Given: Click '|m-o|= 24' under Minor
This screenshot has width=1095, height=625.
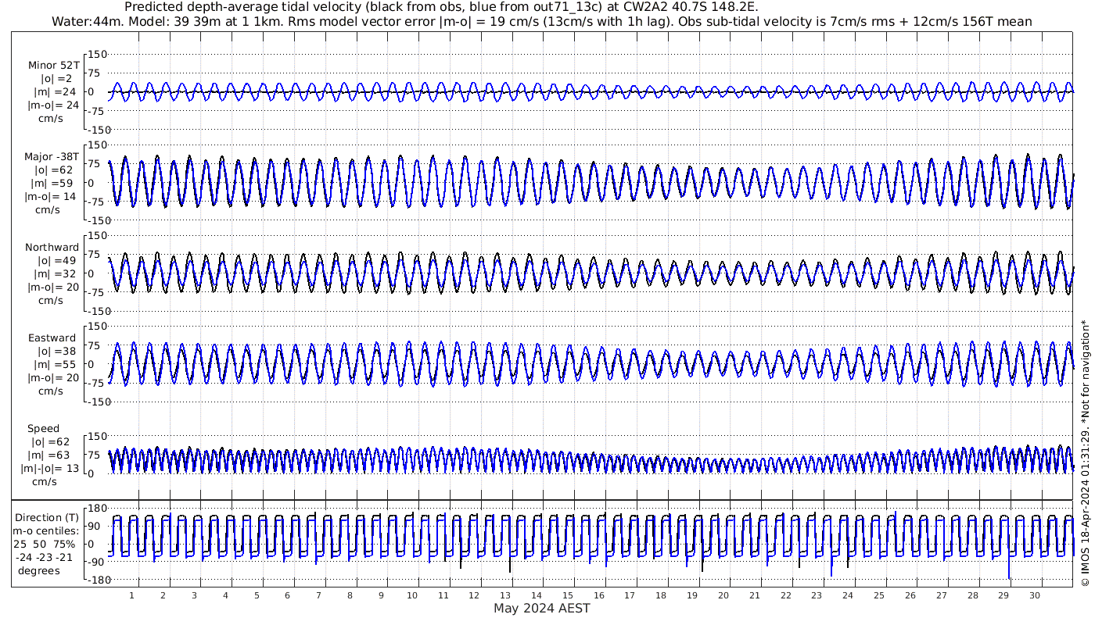Looking at the screenshot, I should (x=53, y=105).
